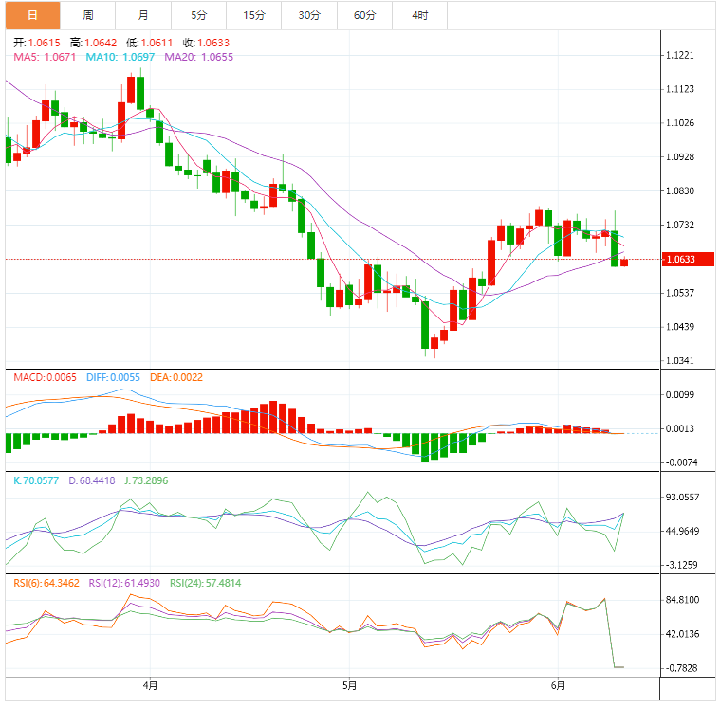Click the 1.0439 price axis label

pyautogui.click(x=680, y=327)
